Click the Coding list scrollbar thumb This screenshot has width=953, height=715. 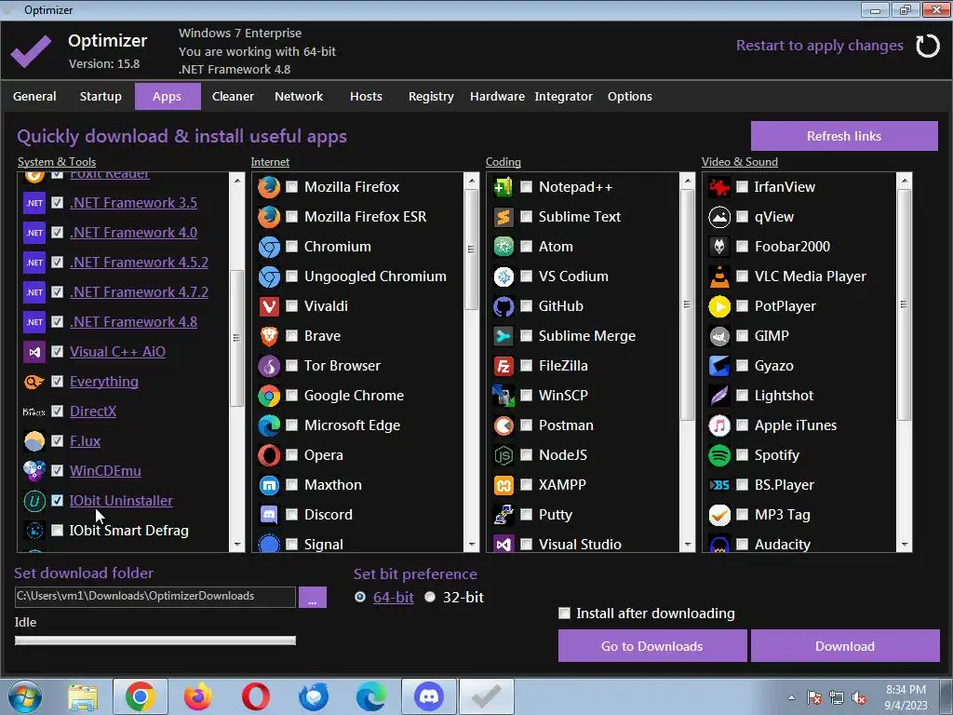click(688, 304)
